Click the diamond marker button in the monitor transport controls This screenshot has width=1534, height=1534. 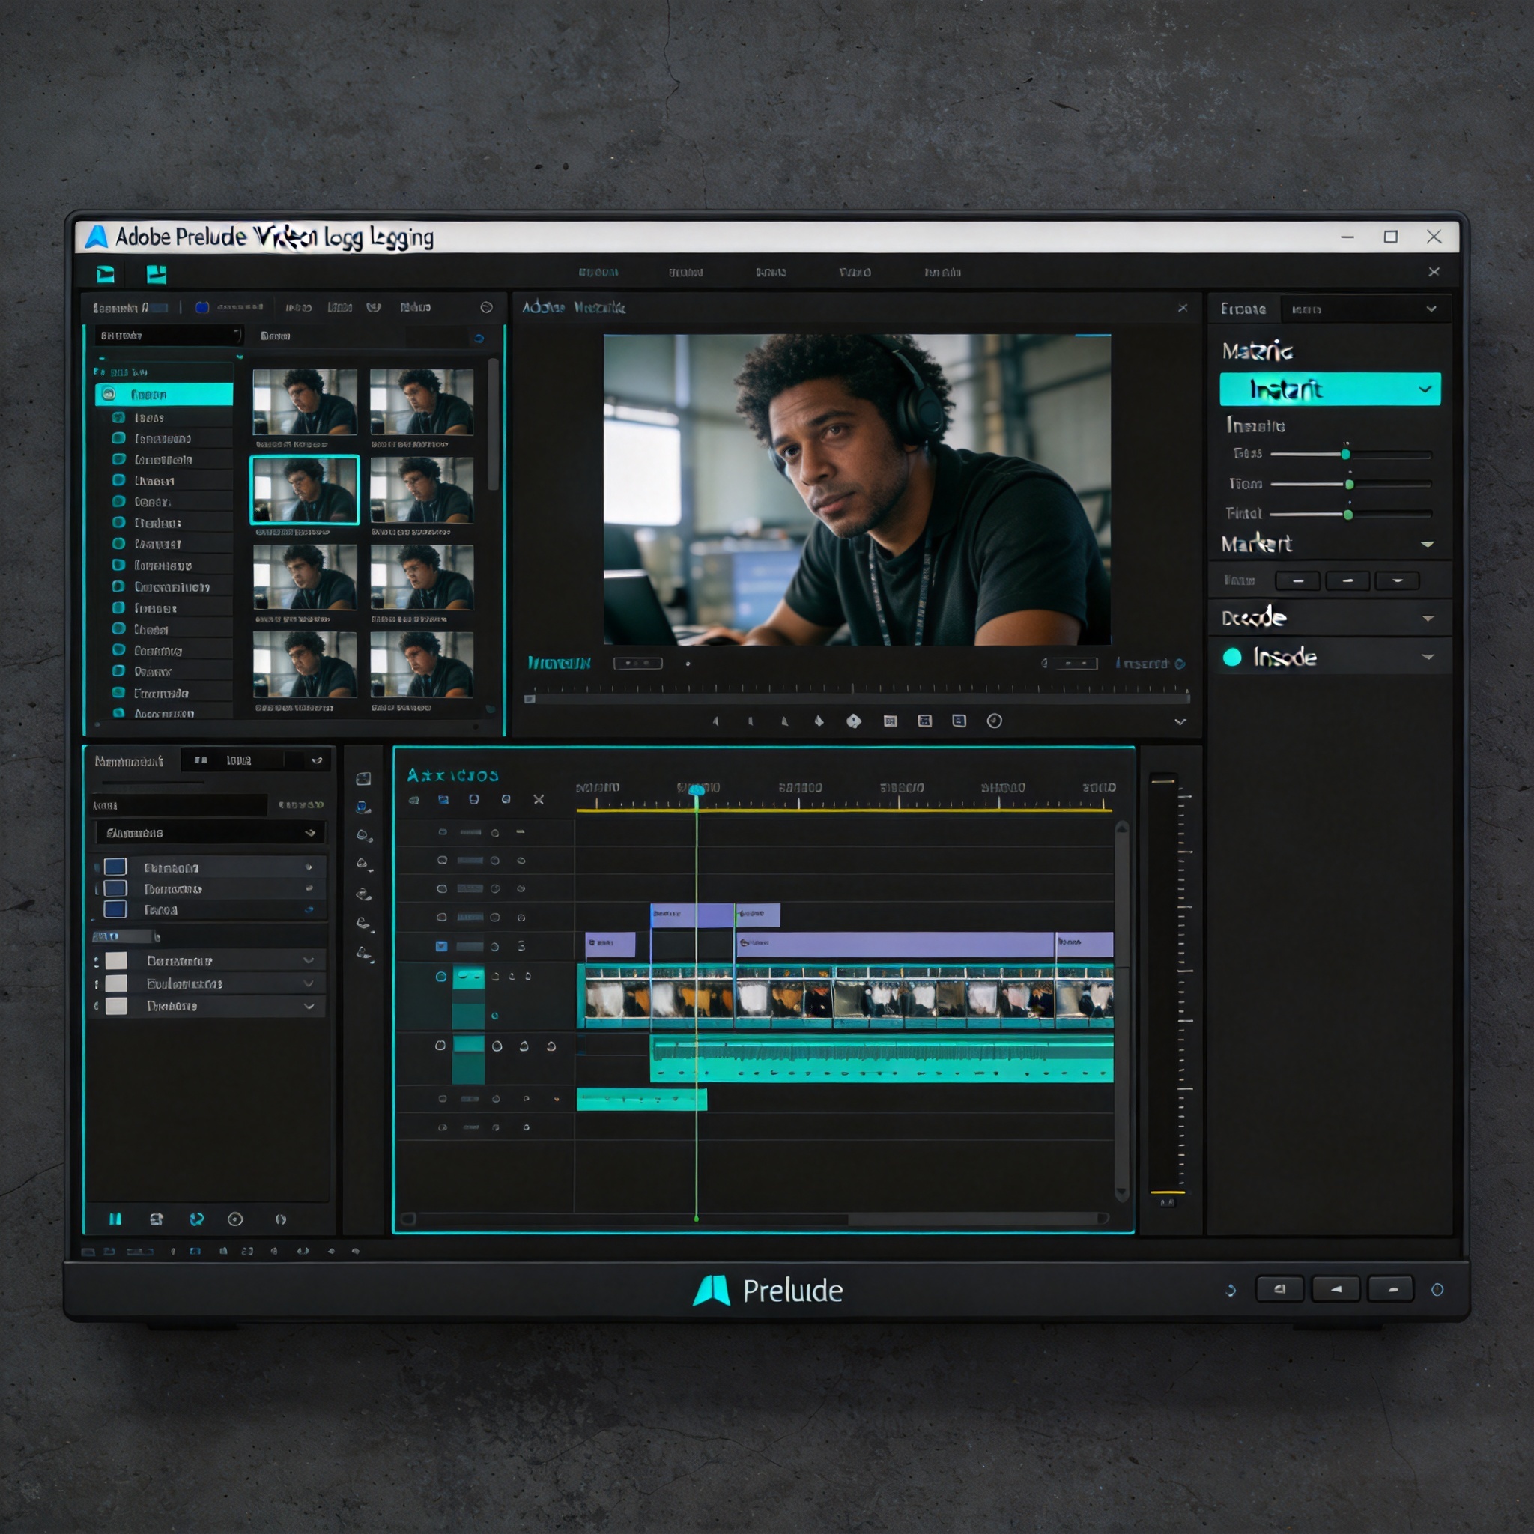pyautogui.click(x=854, y=721)
